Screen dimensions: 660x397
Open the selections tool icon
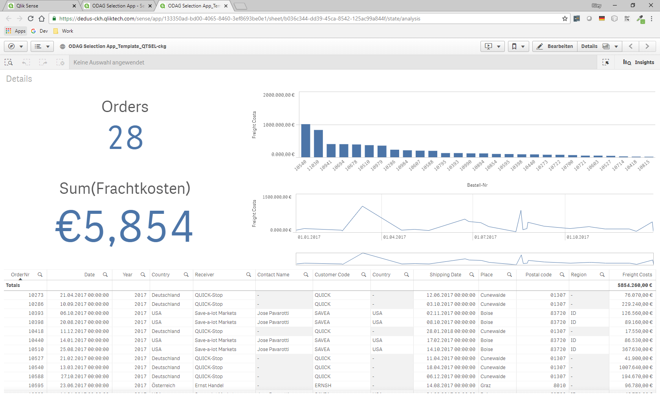pos(606,62)
